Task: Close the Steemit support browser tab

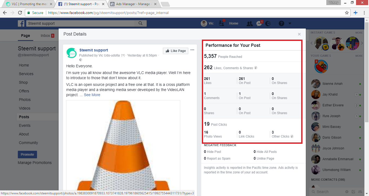Action: (103, 4)
